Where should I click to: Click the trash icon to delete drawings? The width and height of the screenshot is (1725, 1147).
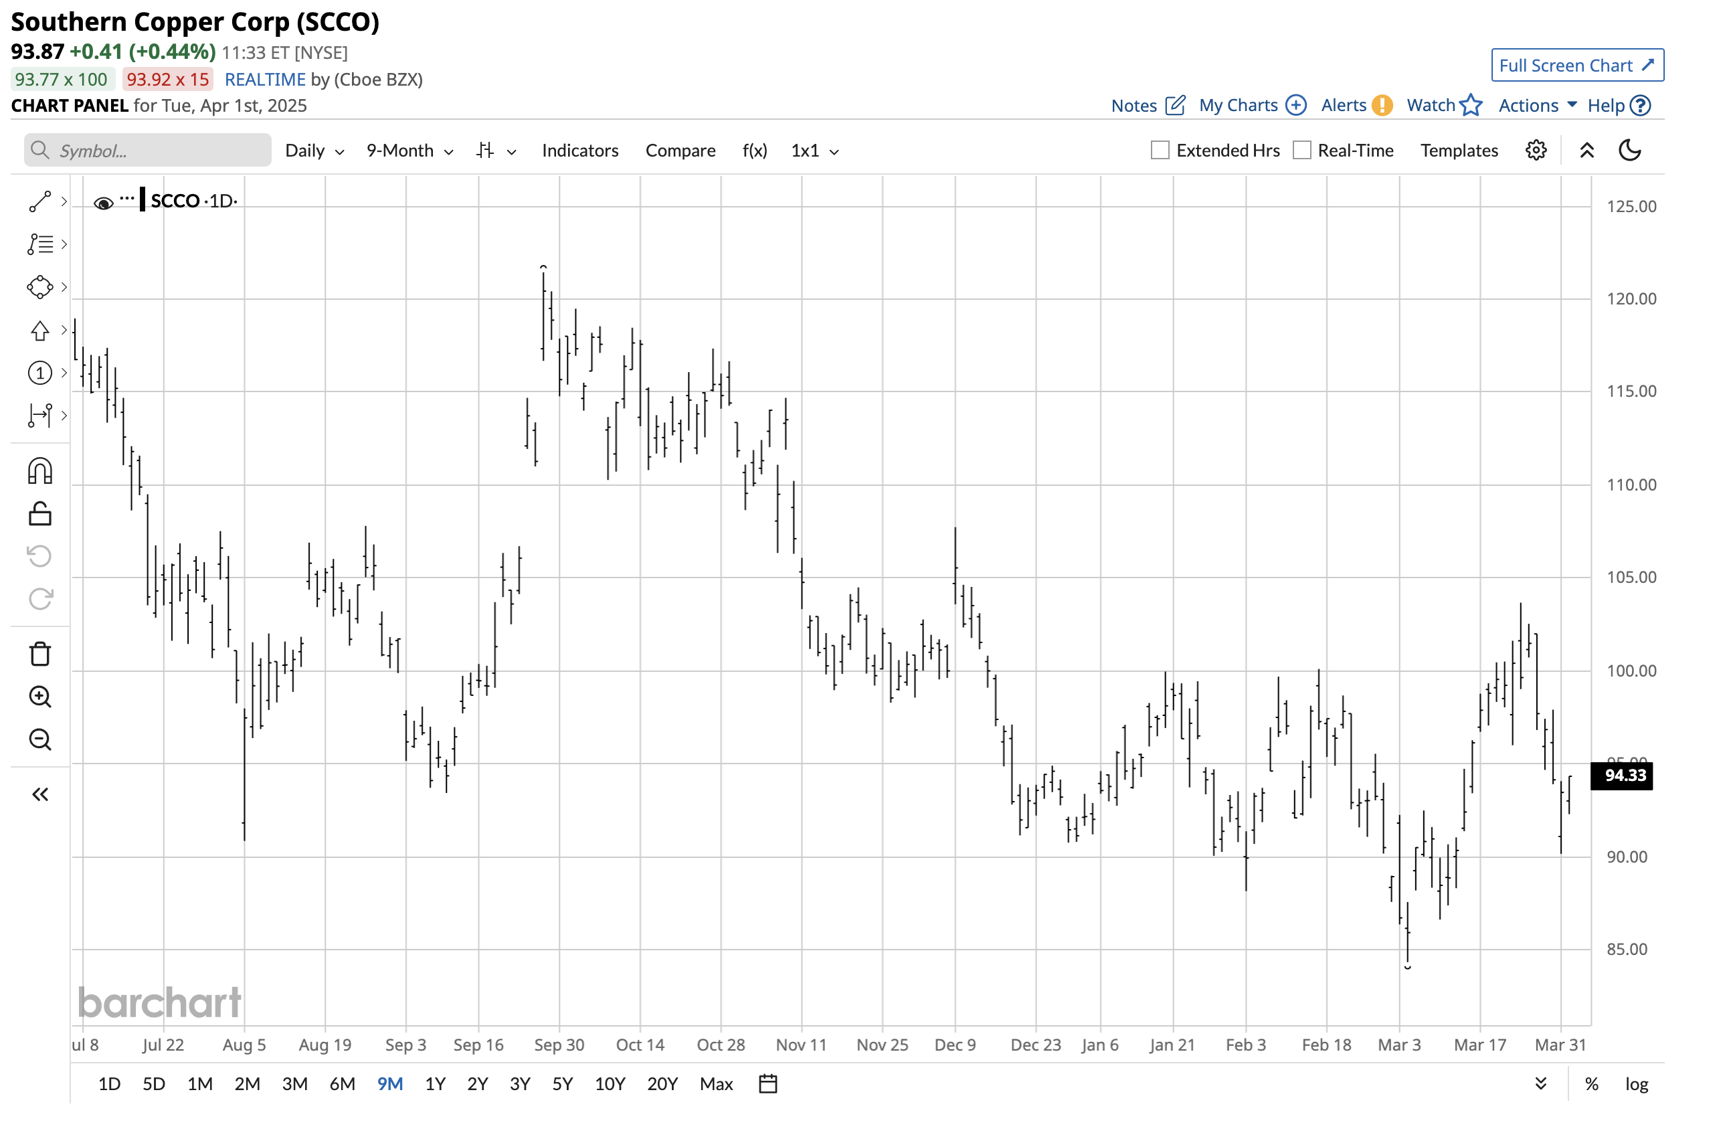point(39,653)
